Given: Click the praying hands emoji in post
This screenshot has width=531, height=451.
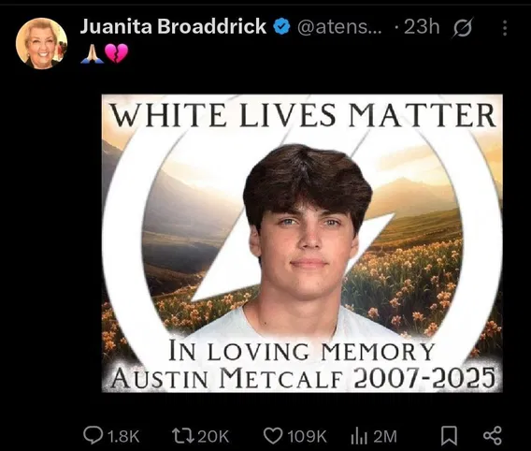Looking at the screenshot, I should click(x=92, y=53).
